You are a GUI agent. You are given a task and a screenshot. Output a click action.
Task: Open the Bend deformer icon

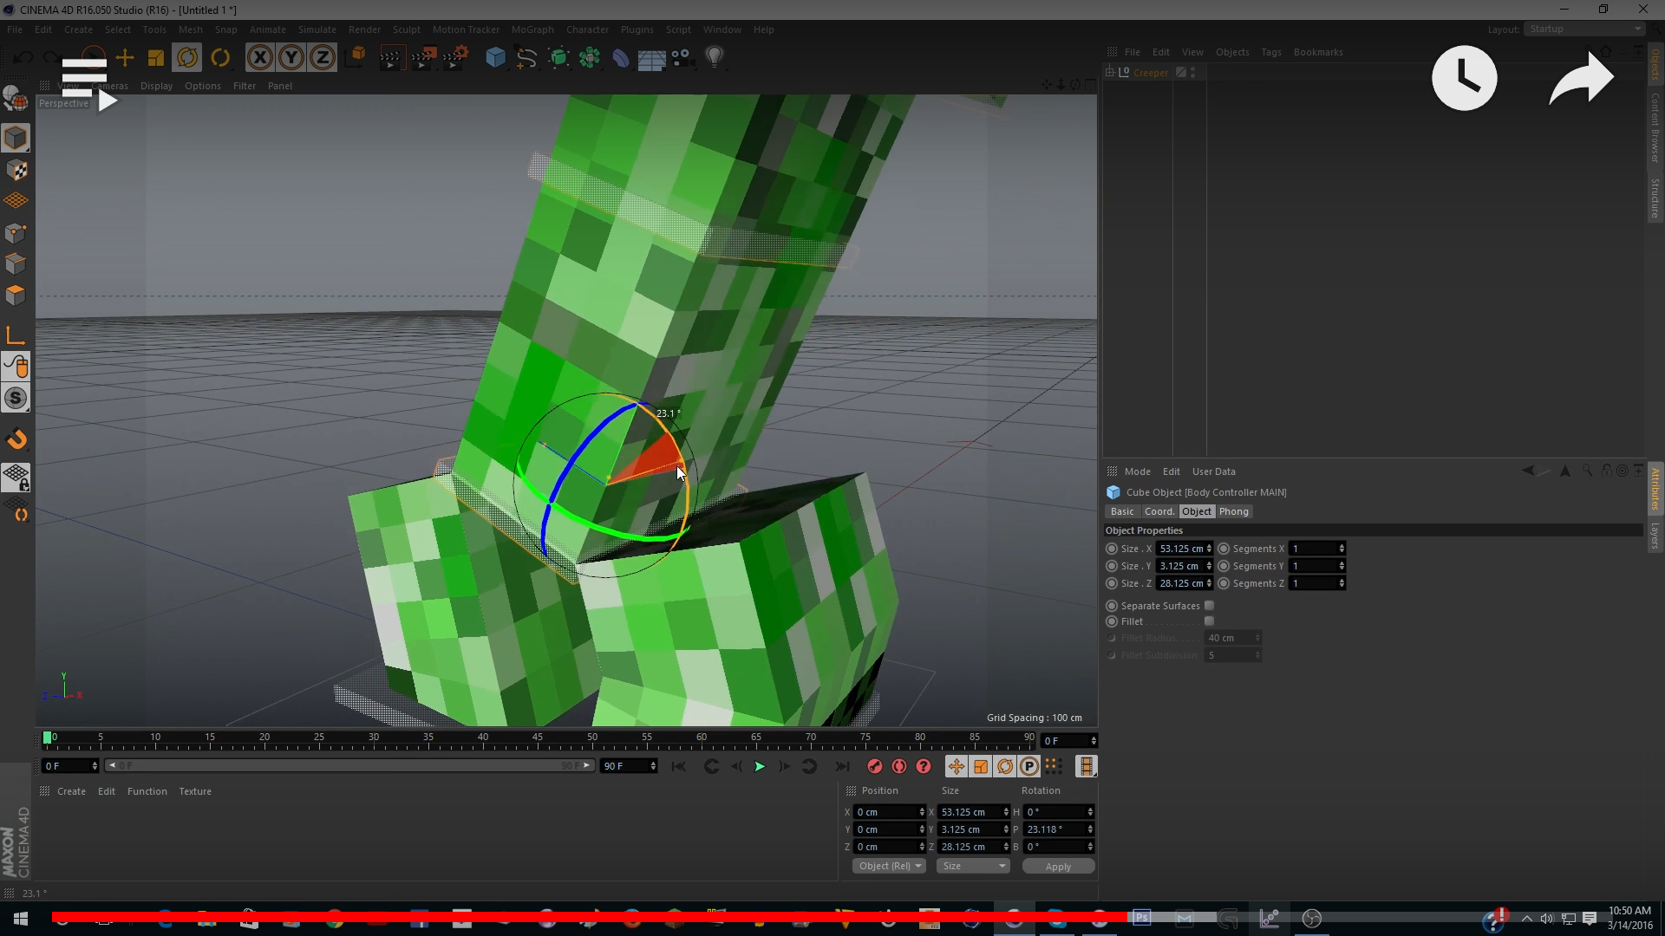point(621,58)
